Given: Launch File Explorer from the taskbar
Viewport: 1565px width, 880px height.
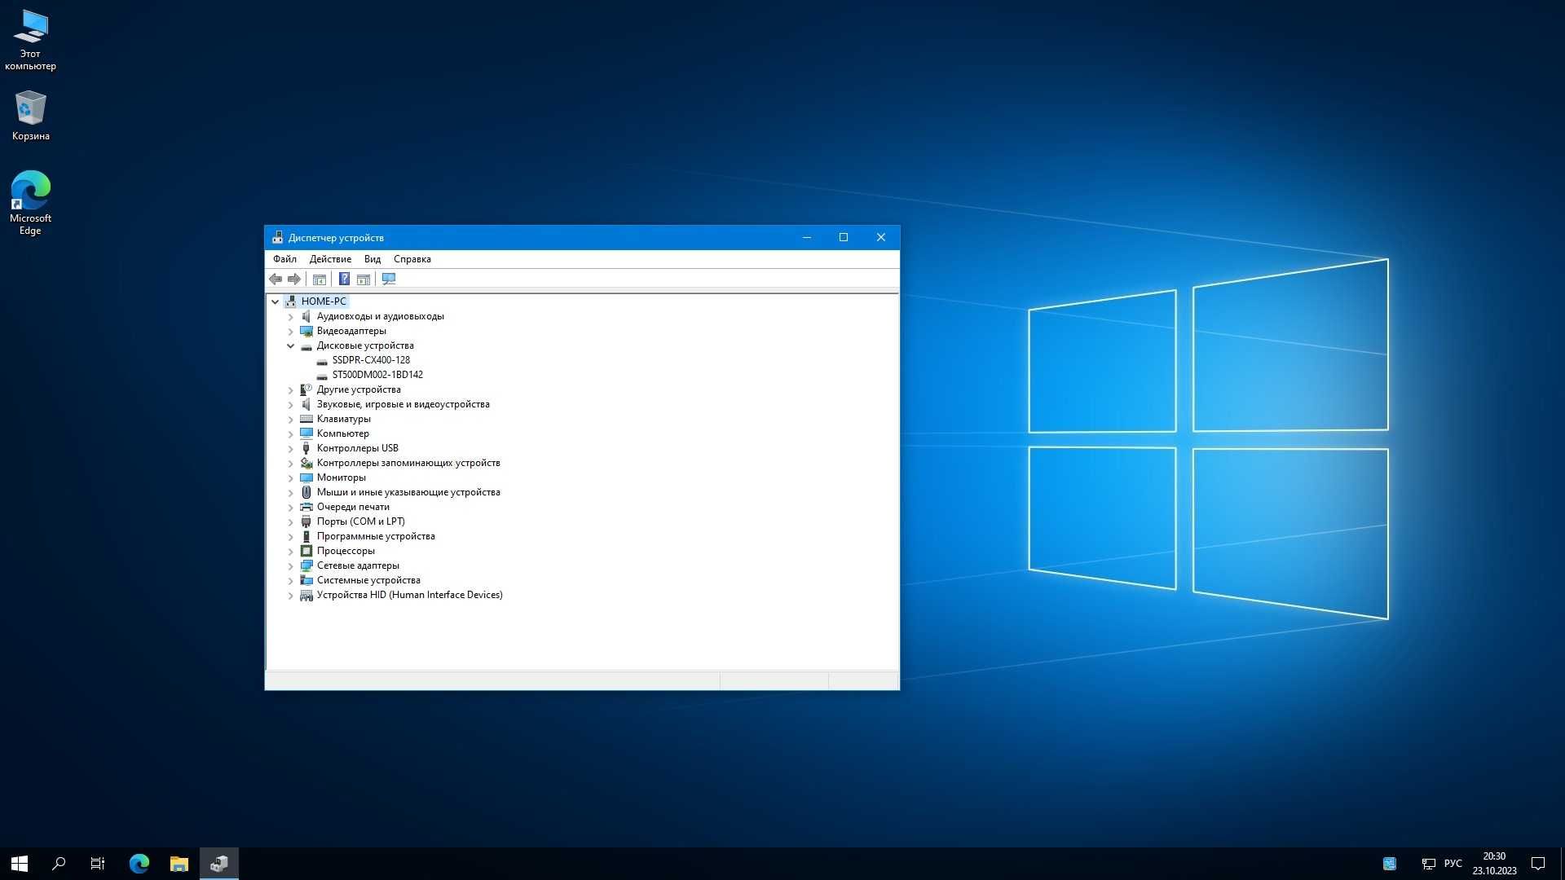Looking at the screenshot, I should click(x=179, y=864).
